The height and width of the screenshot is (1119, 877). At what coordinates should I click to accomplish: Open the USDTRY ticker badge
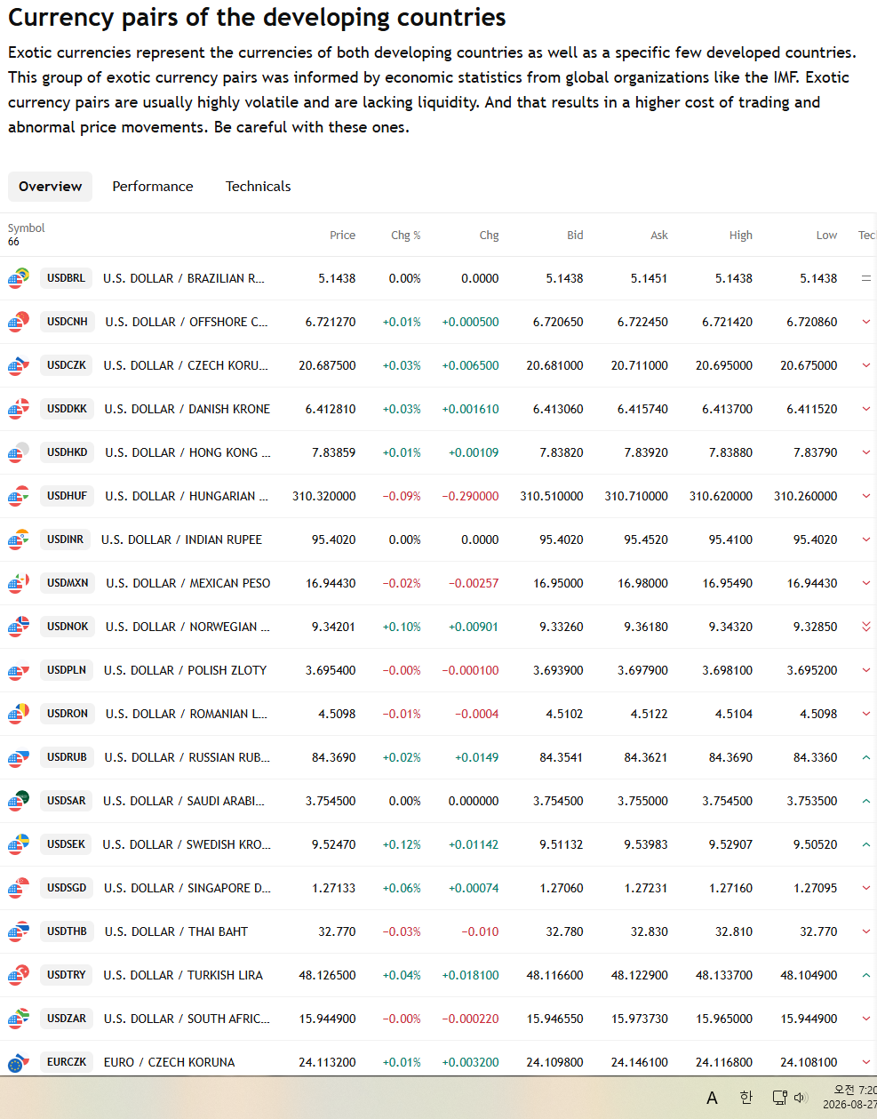(67, 975)
